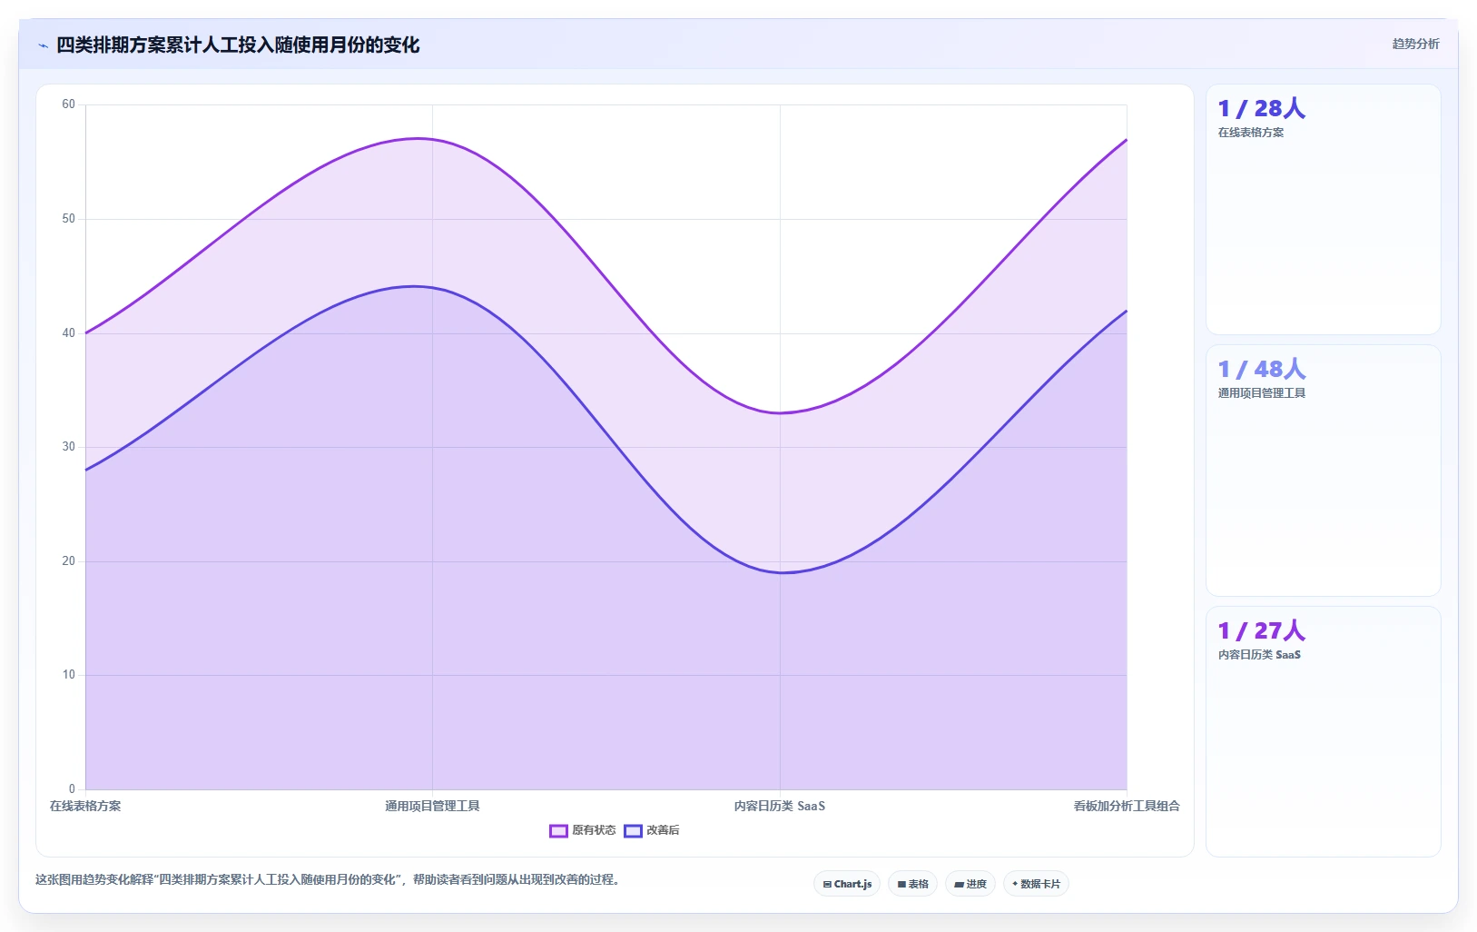Screen dimensions: 1477x932
Task: Click the 看板加分析工具组合 x-axis label
Action: pos(1127,806)
